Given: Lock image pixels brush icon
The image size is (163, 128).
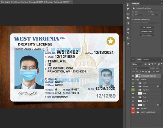Looking at the screenshot, I should tap(140, 72).
